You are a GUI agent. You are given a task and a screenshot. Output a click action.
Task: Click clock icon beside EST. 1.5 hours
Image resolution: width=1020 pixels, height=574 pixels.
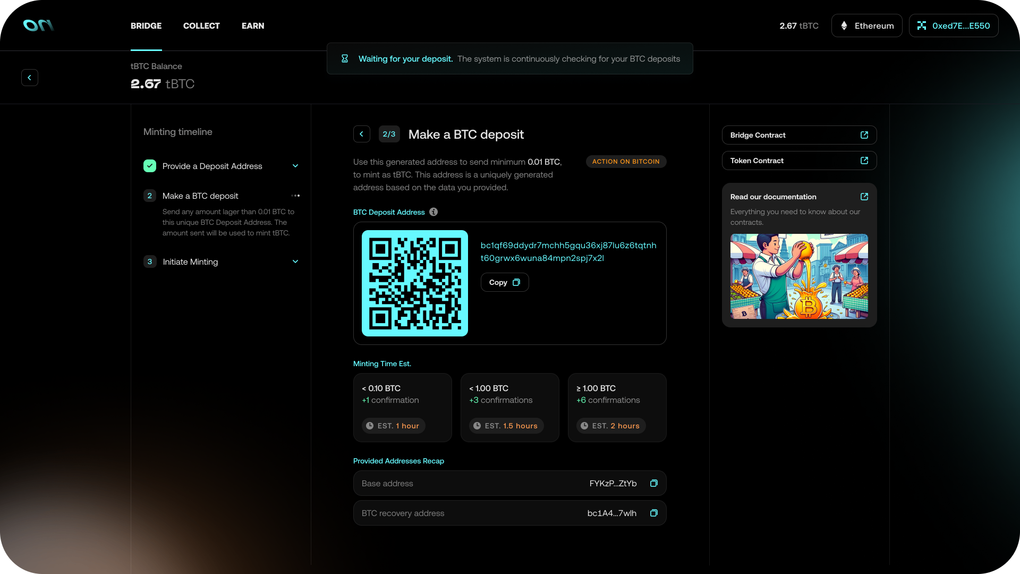[477, 426]
